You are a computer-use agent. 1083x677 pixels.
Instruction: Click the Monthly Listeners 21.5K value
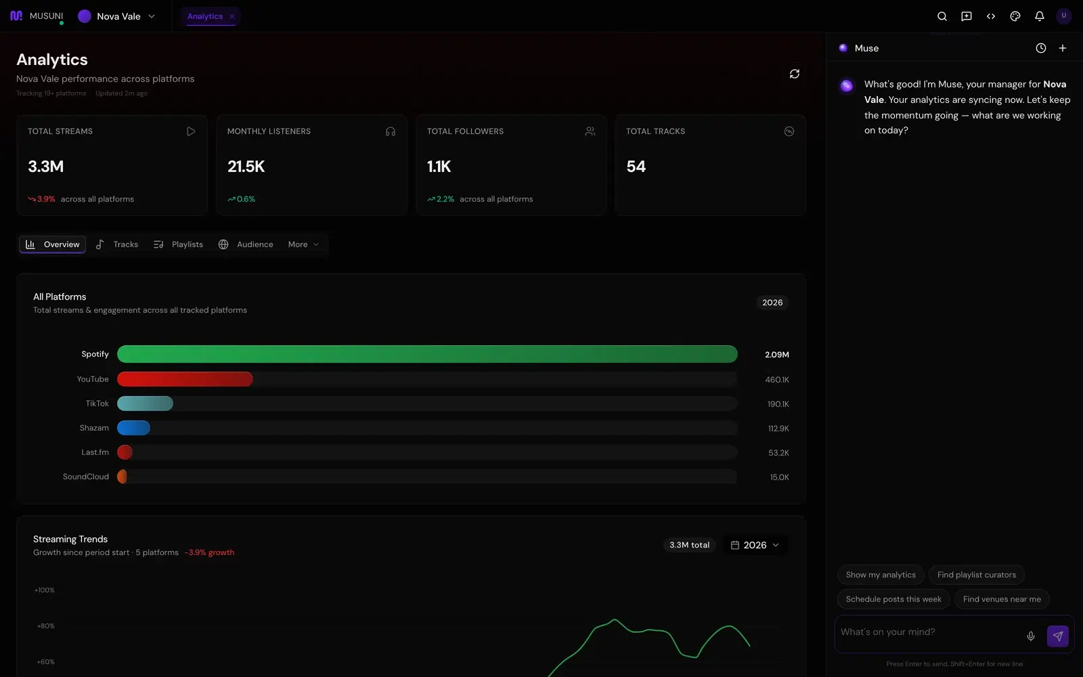[246, 167]
